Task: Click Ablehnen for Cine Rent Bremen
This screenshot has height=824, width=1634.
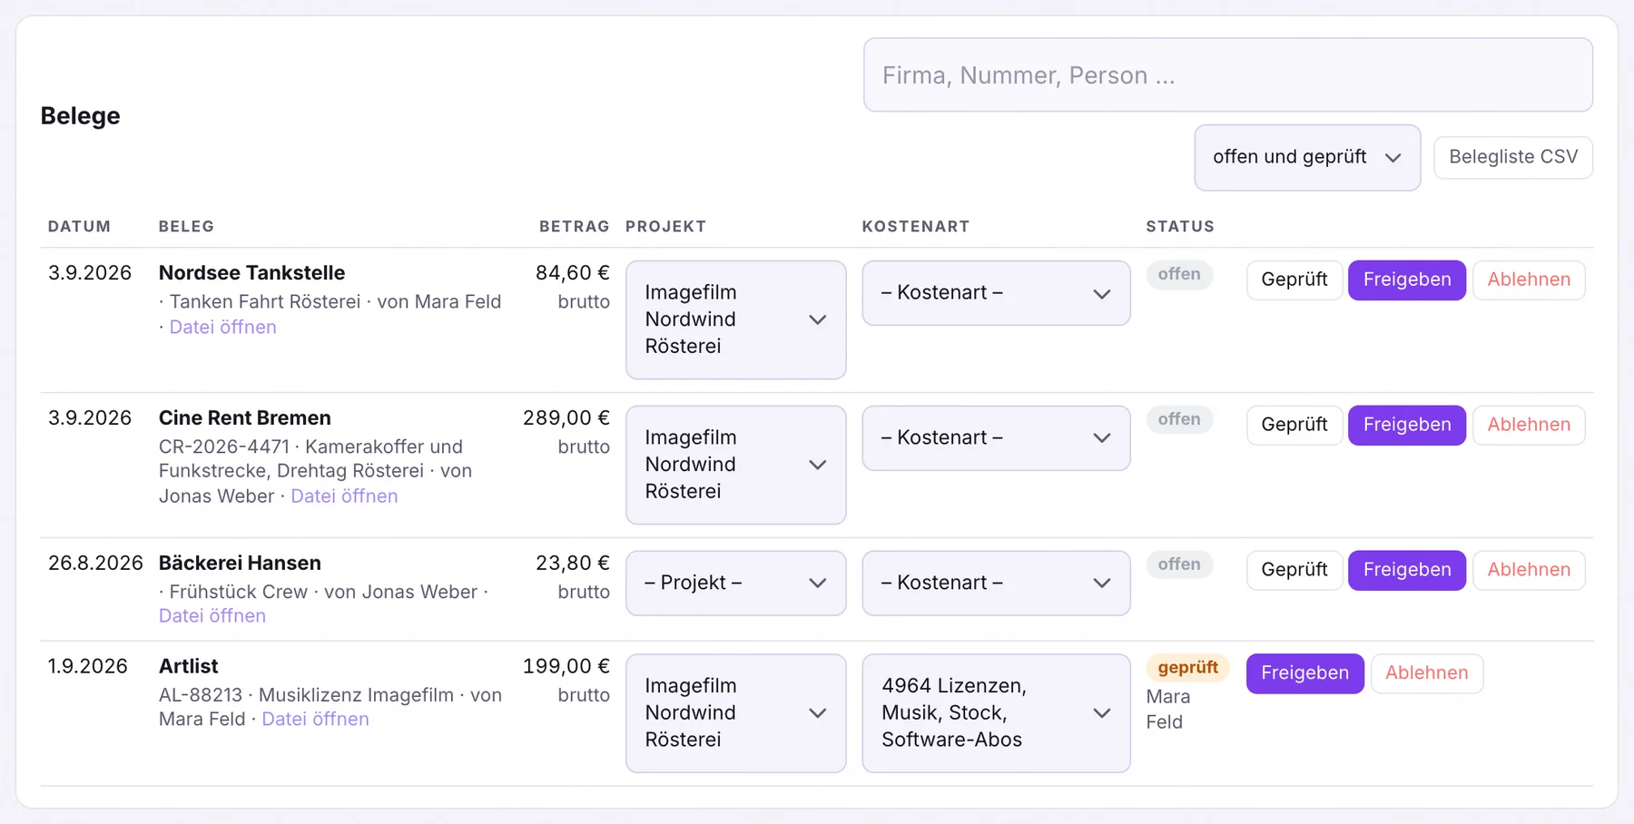Action: click(1529, 425)
